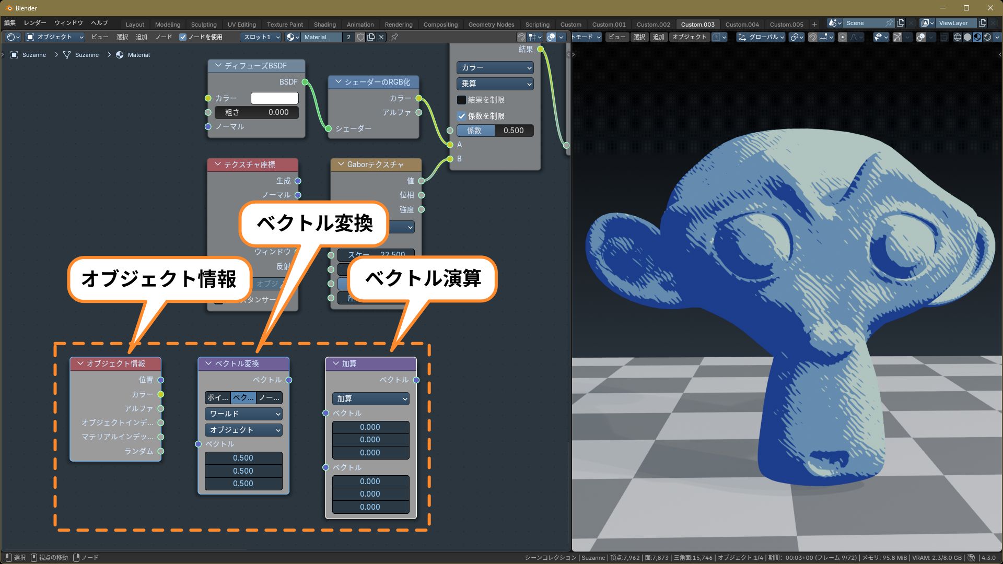This screenshot has width=1003, height=564.
Task: Click the white カラー swatch in Diffuse BSDF
Action: point(274,98)
